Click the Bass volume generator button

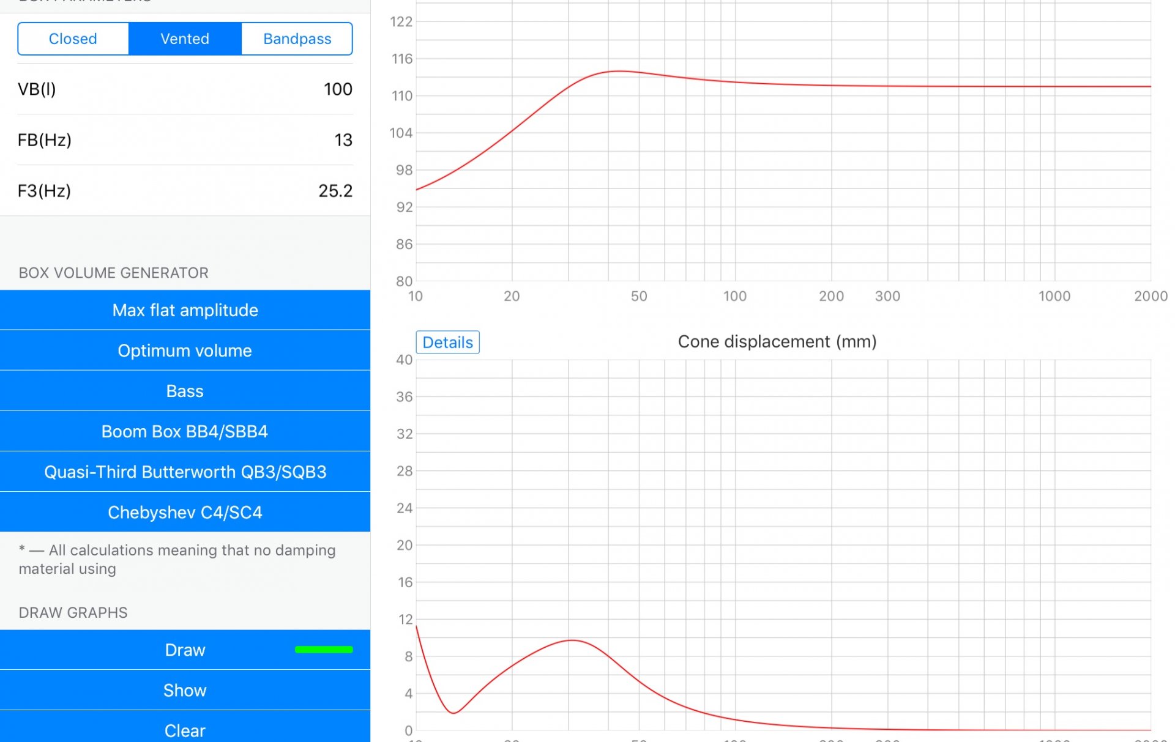click(x=185, y=391)
